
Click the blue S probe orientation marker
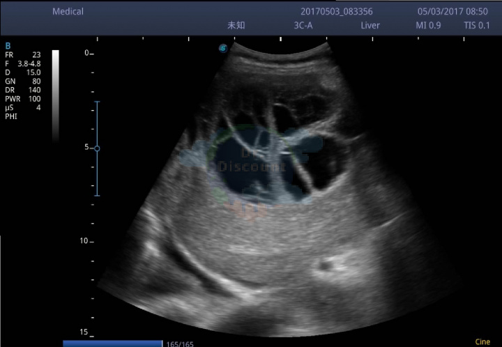pyautogui.click(x=223, y=48)
